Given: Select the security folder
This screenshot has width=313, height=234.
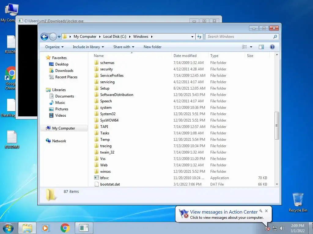Looking at the screenshot, I should (106, 69).
